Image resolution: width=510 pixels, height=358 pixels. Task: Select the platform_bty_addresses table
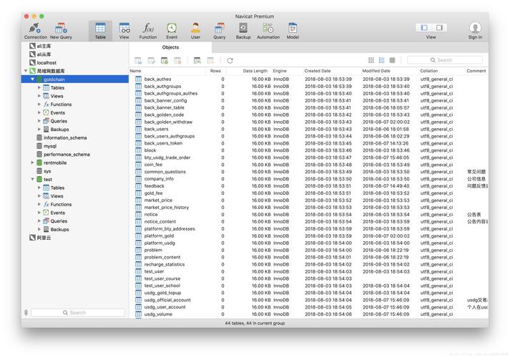coord(170,229)
